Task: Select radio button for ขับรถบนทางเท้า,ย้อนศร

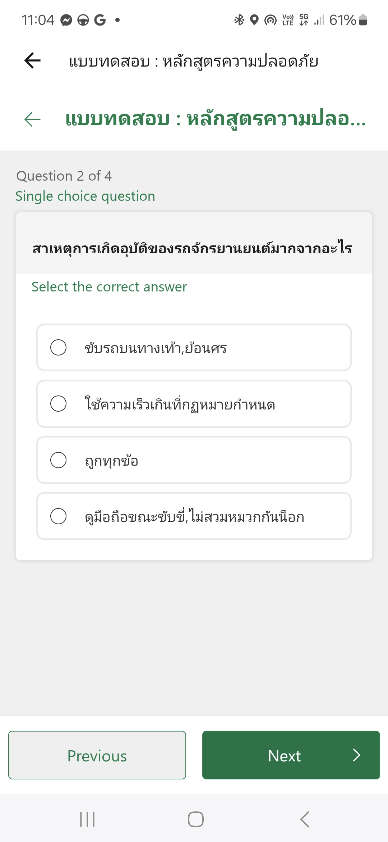Action: [58, 347]
